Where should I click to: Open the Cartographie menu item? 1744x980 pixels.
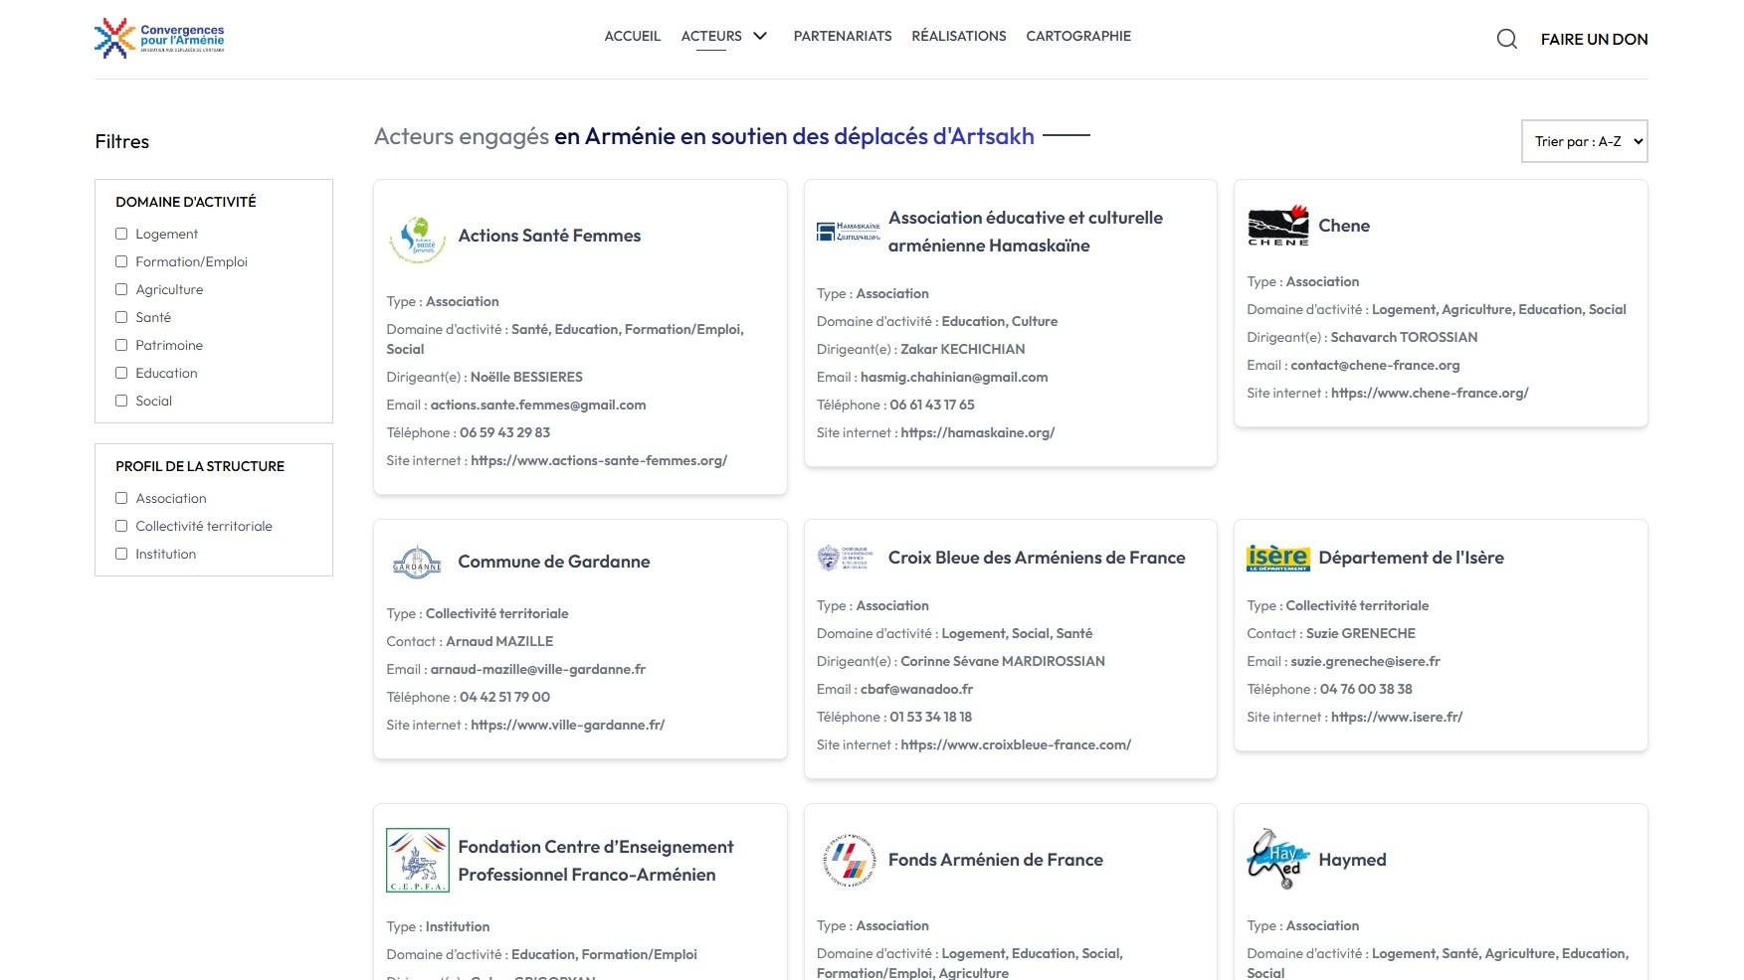pyautogui.click(x=1078, y=36)
